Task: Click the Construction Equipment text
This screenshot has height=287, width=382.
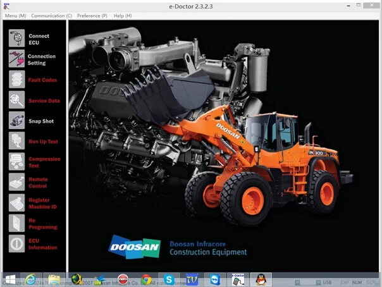Action: 208,252
